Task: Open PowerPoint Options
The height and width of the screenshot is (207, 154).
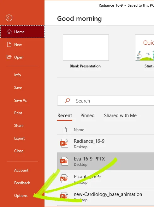Action: (21, 196)
